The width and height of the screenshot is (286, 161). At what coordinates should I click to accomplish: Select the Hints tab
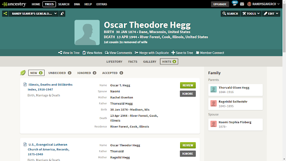pyautogui.click(x=169, y=62)
